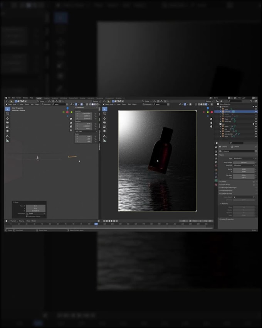Click the Focal Length field
This screenshot has width=262, height=328.
pos(244,162)
